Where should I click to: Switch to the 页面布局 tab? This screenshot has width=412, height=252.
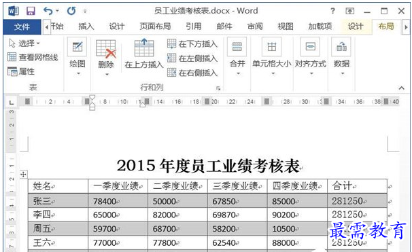click(x=155, y=26)
